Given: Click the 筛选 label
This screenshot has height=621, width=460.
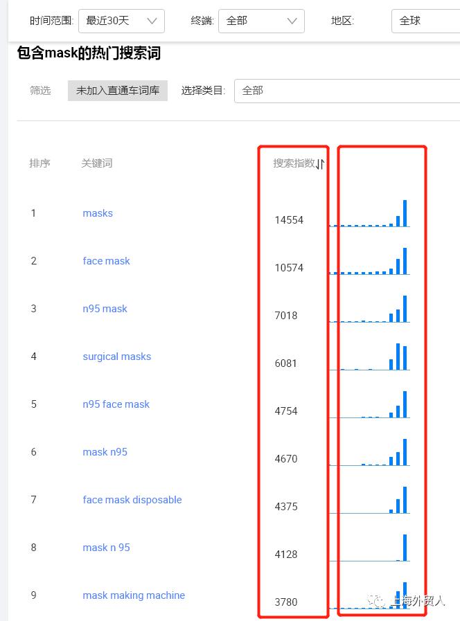Looking at the screenshot, I should click(40, 91).
